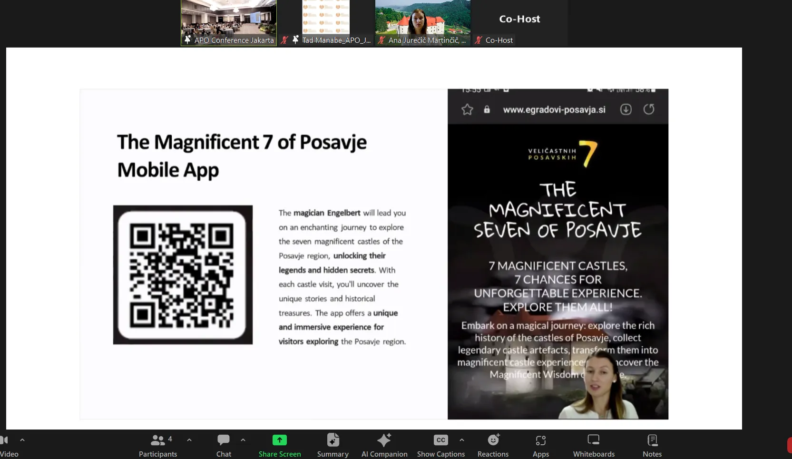Select the APO Conference Jakarta video thumbnail
Image resolution: width=792 pixels, height=459 pixels.
(229, 22)
